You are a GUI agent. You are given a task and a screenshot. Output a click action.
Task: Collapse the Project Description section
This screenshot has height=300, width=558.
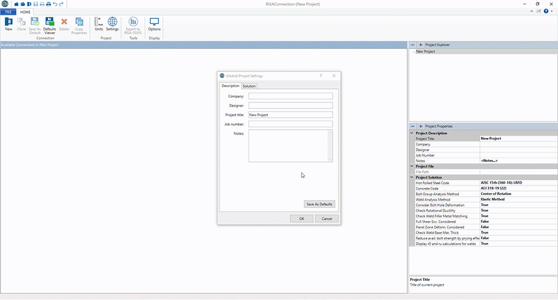click(412, 133)
